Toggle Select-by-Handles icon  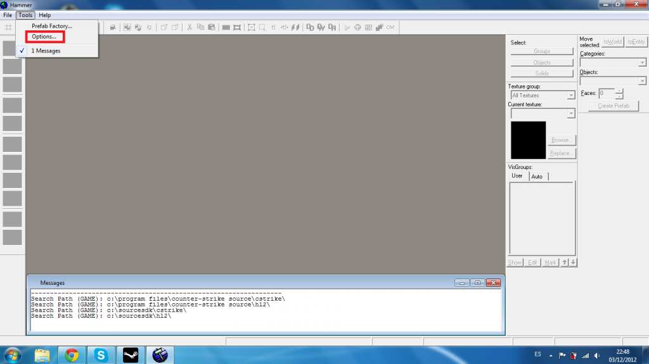pyautogui.click(x=251, y=27)
